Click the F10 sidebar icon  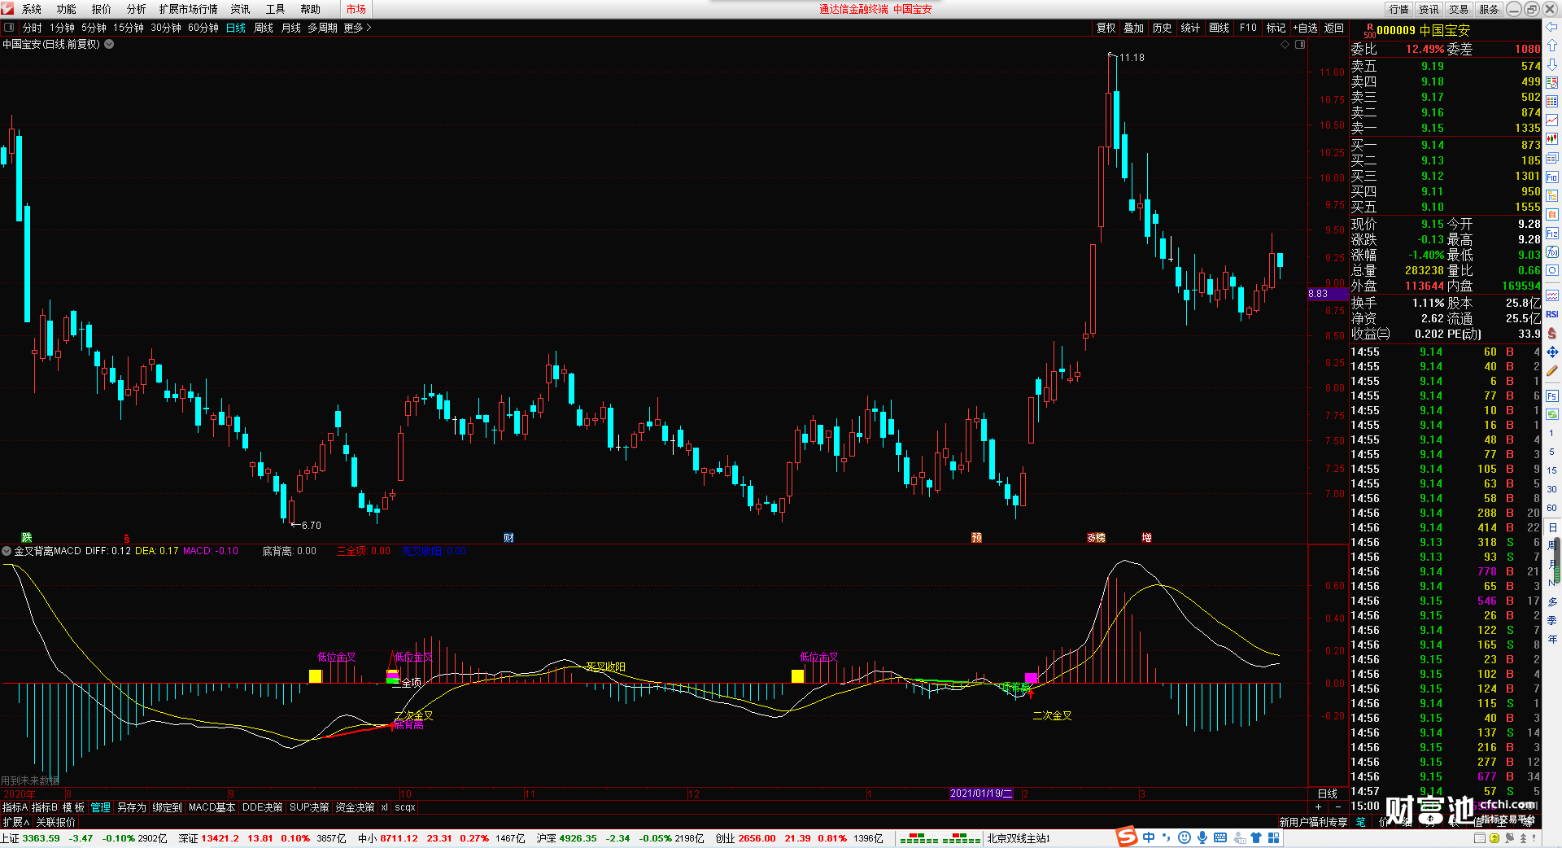pos(1552,177)
